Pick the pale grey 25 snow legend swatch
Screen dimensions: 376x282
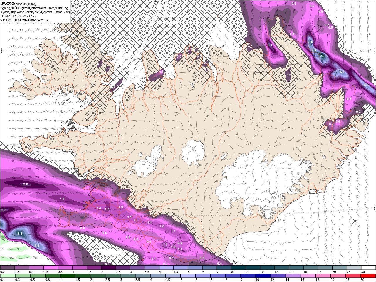tap(354, 268)
